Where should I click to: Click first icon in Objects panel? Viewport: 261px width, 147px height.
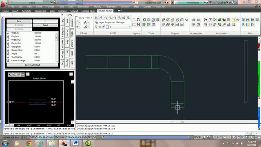[164, 20]
